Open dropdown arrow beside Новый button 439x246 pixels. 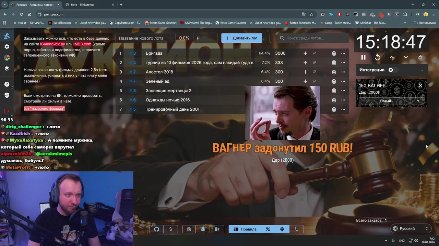click(418, 101)
